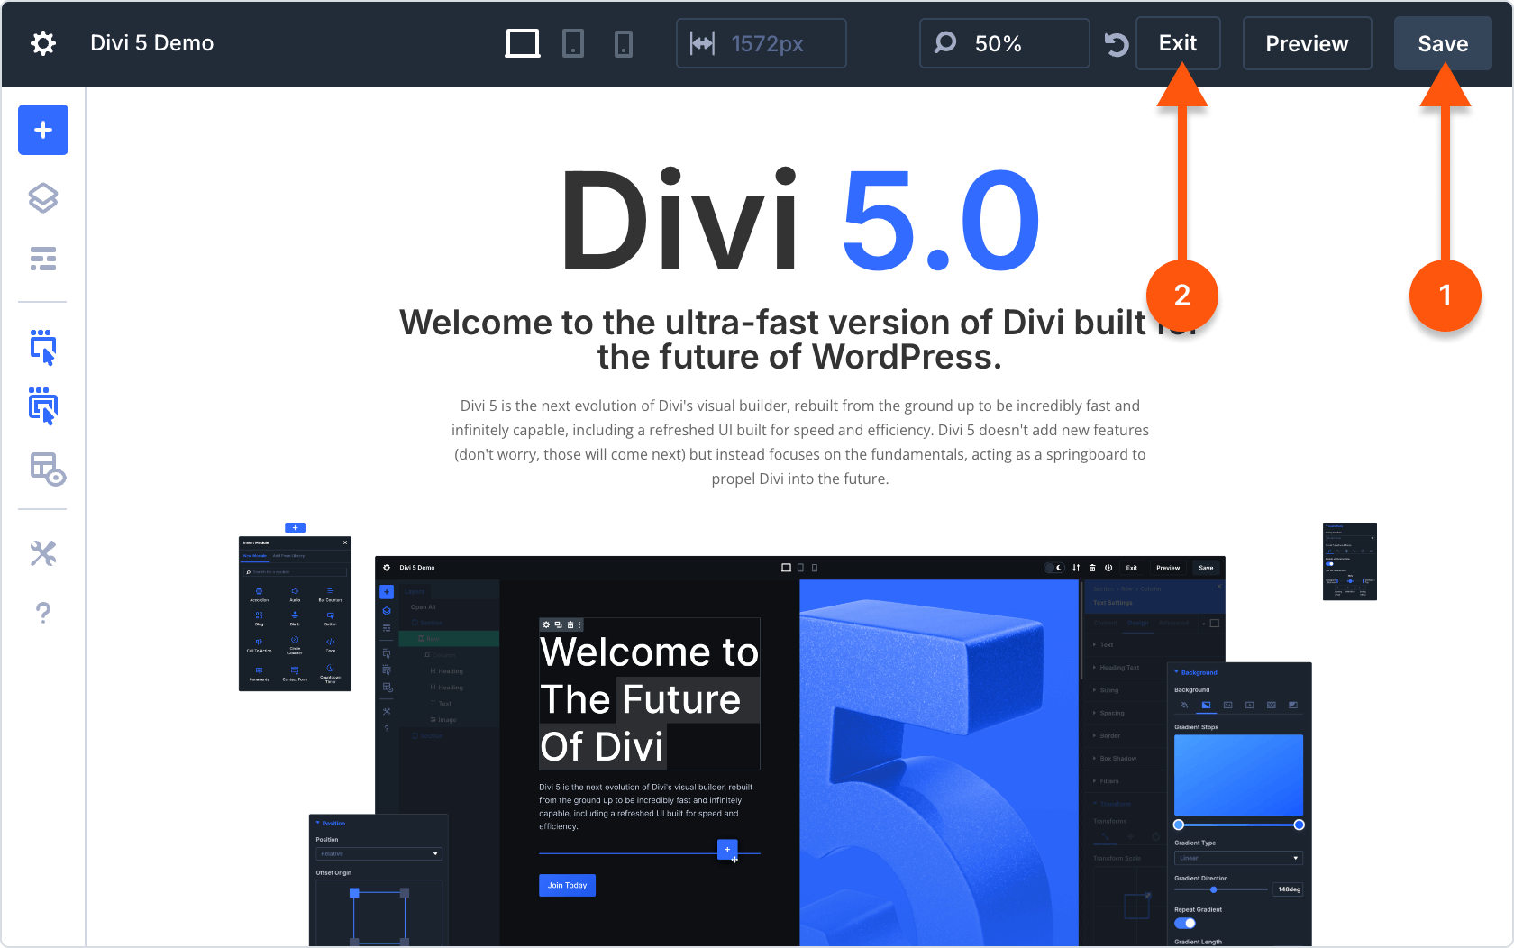Open the 50% zoom control

click(1003, 43)
